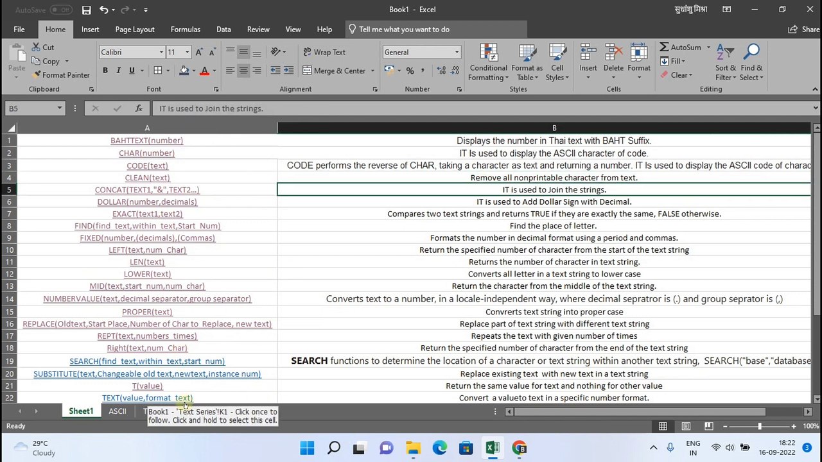Screen dimensions: 822x462
Task: Open Cell Styles gallery
Action: 557,63
